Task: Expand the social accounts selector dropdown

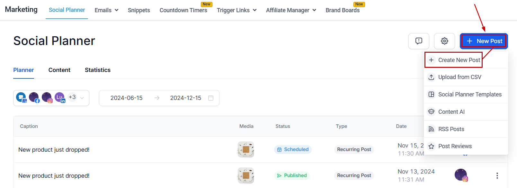Action: coord(82,98)
